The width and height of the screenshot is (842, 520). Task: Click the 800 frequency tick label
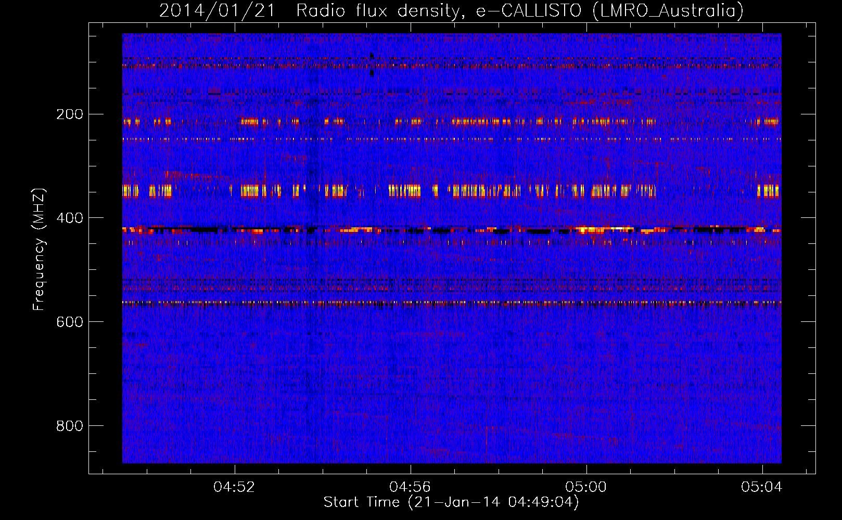[x=70, y=426]
